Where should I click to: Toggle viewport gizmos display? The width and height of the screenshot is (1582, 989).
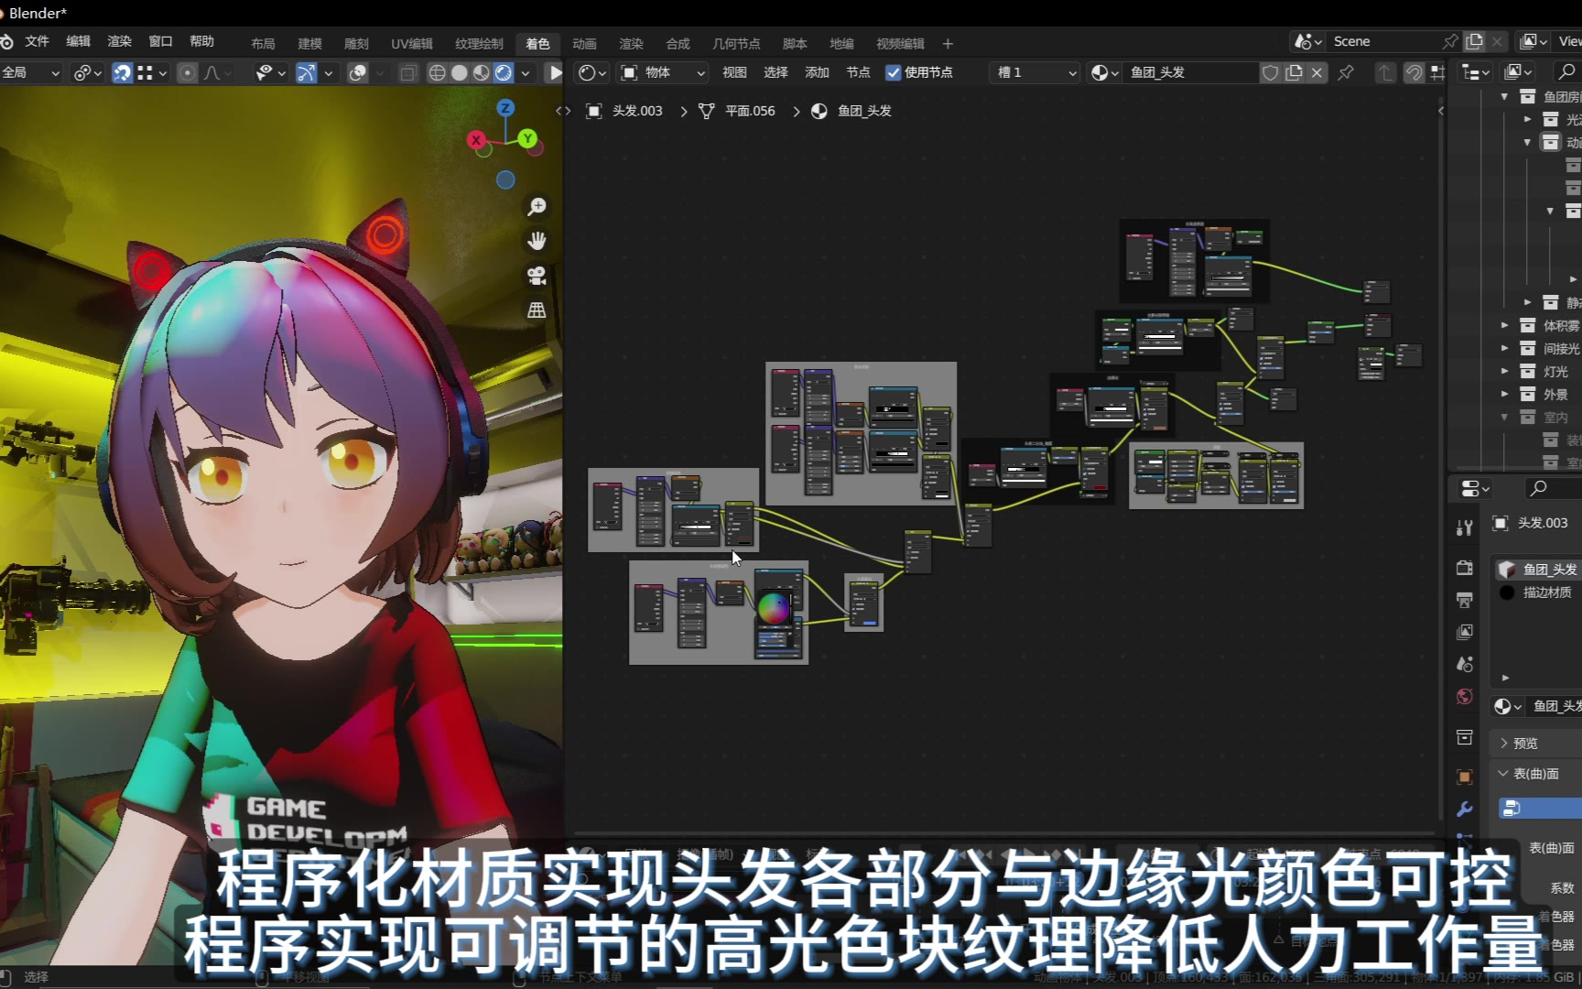coord(307,72)
